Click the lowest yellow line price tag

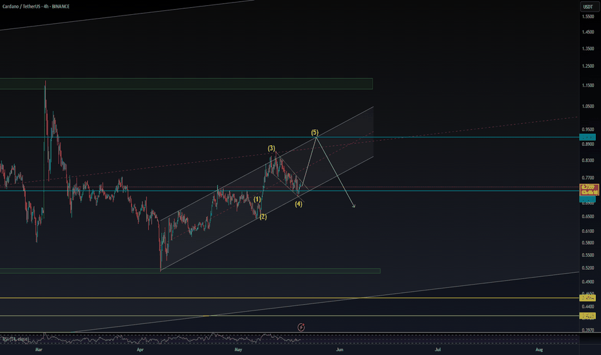click(587, 316)
